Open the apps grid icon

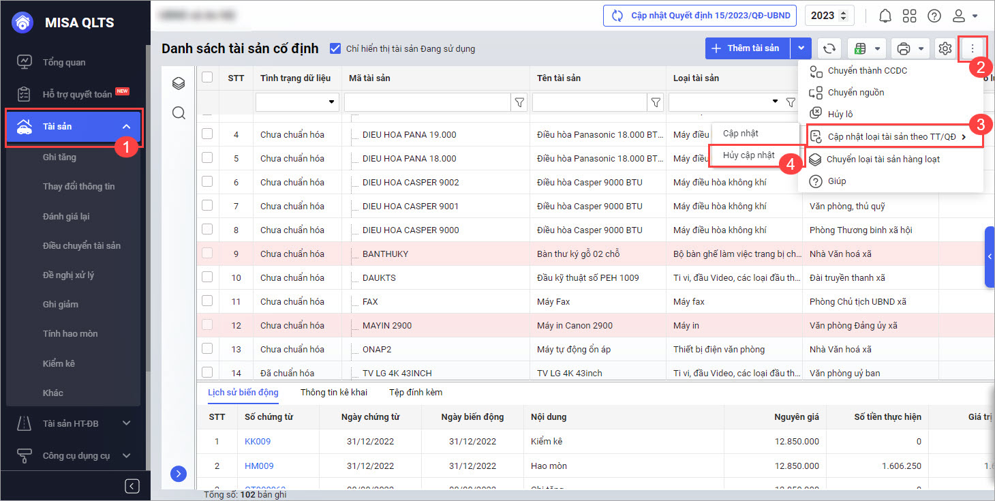909,16
